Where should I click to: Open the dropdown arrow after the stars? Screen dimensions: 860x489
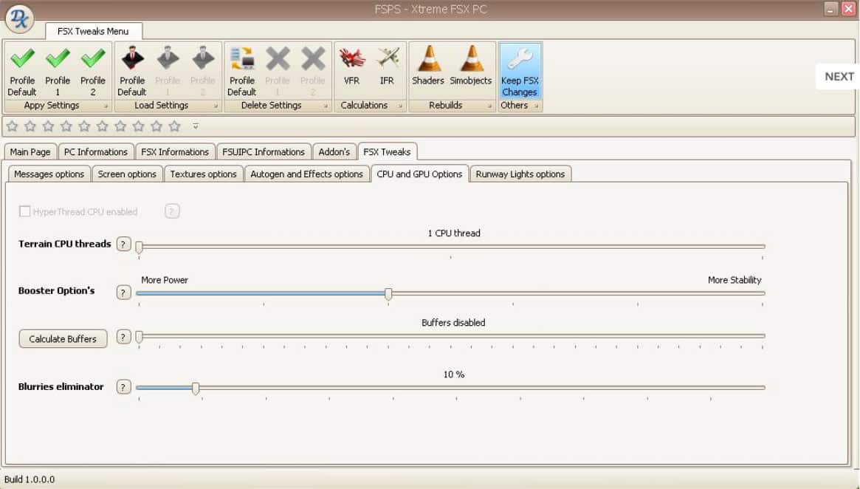tap(196, 126)
